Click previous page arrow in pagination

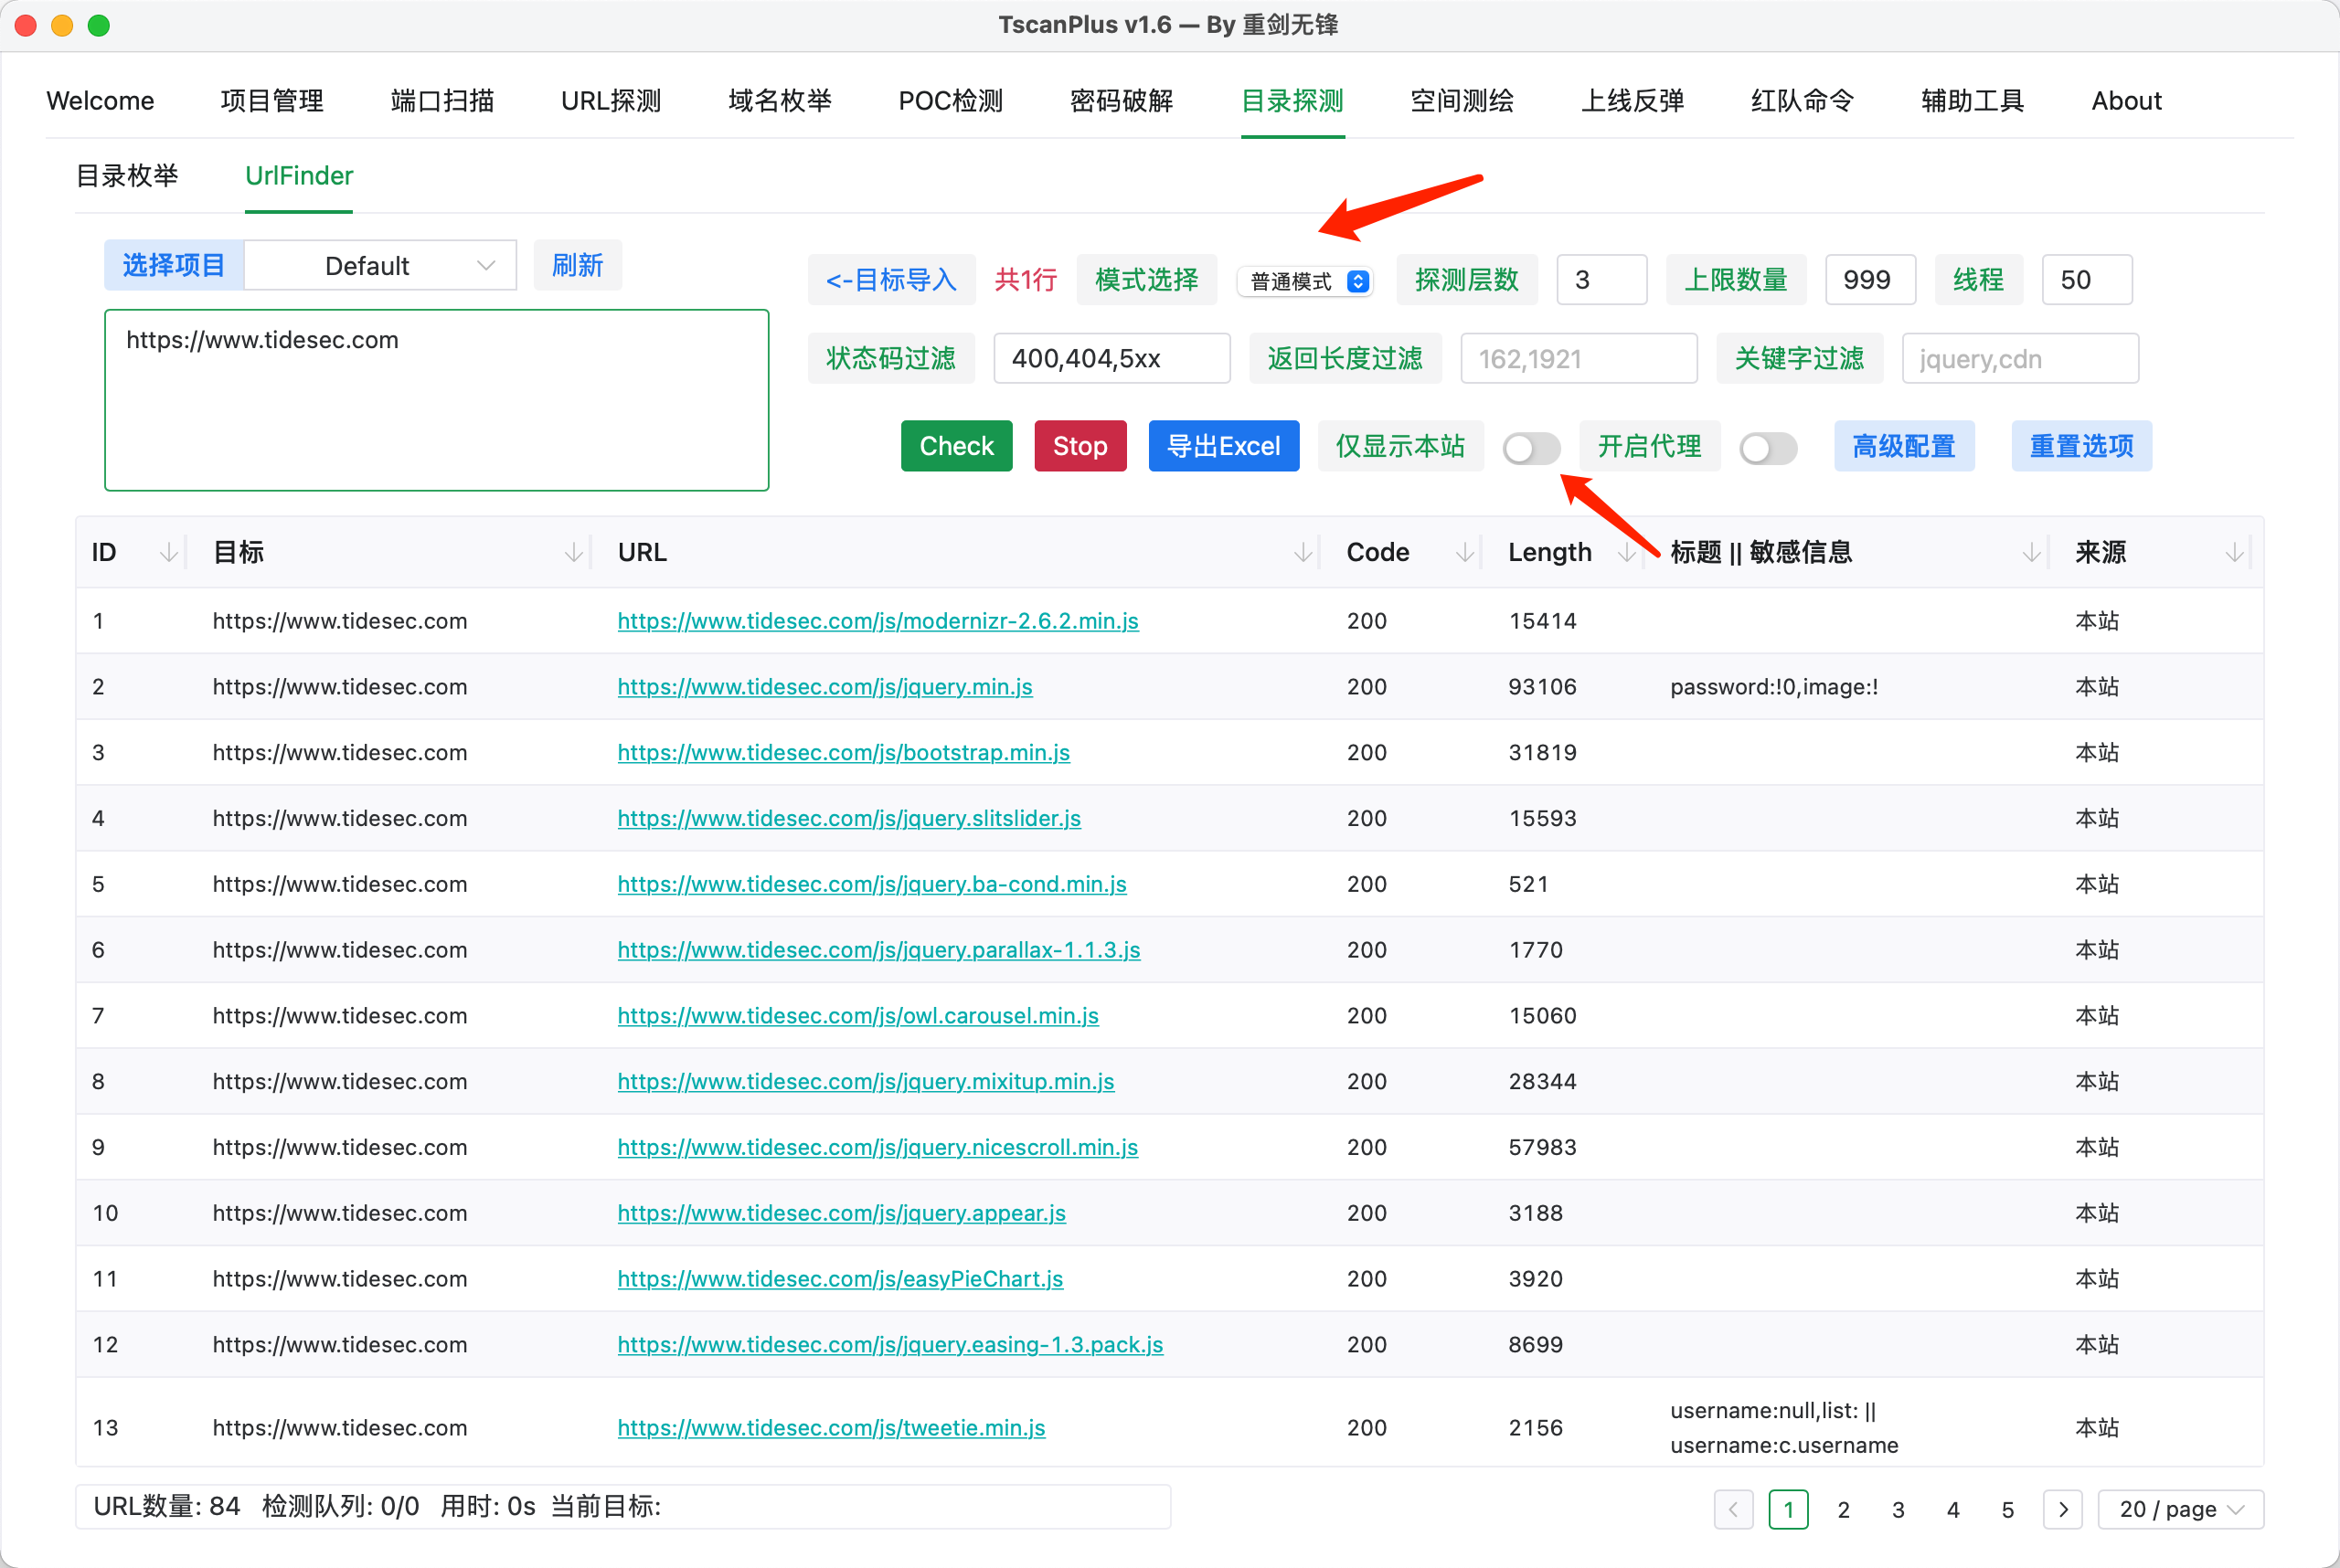1733,1509
